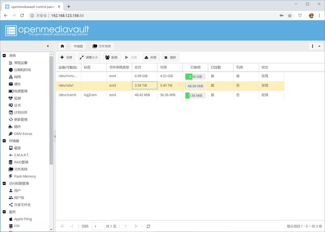
Task: Open saved passwords key icon
Action: click(x=281, y=16)
